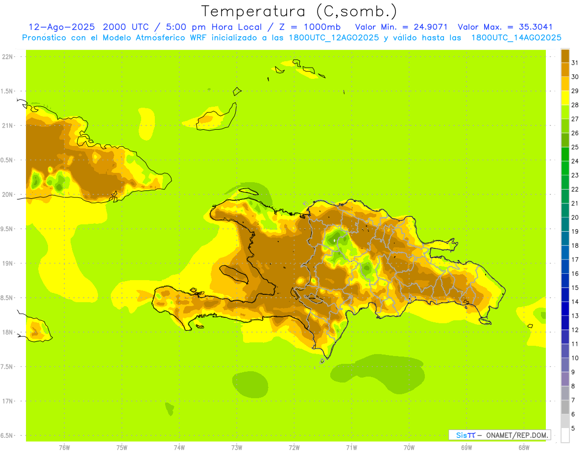Select the colorbar value label '25'
The width and height of the screenshot is (588, 454).
click(x=575, y=147)
